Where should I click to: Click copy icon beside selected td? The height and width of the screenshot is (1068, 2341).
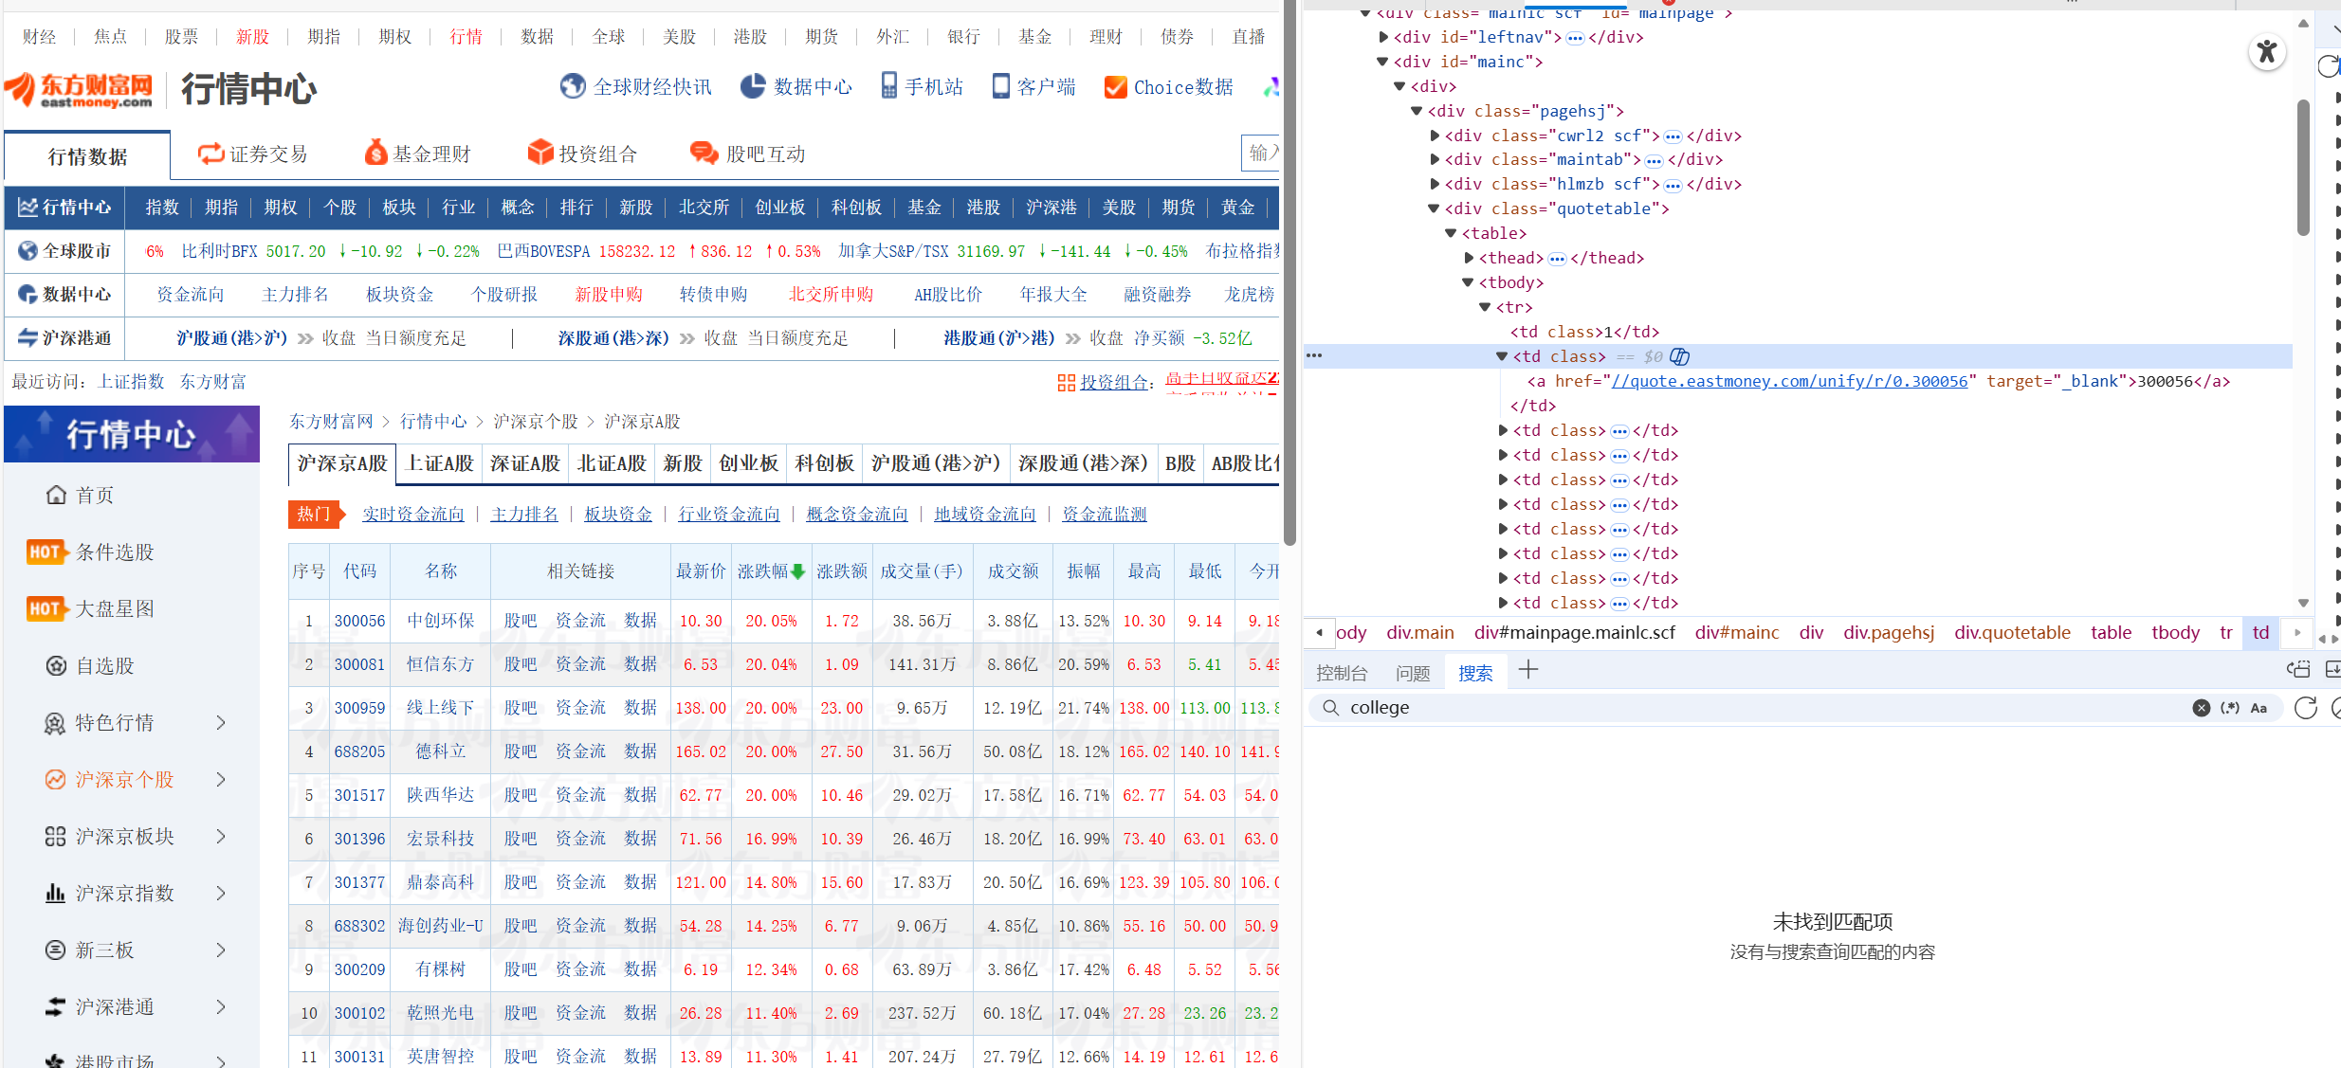click(1679, 356)
